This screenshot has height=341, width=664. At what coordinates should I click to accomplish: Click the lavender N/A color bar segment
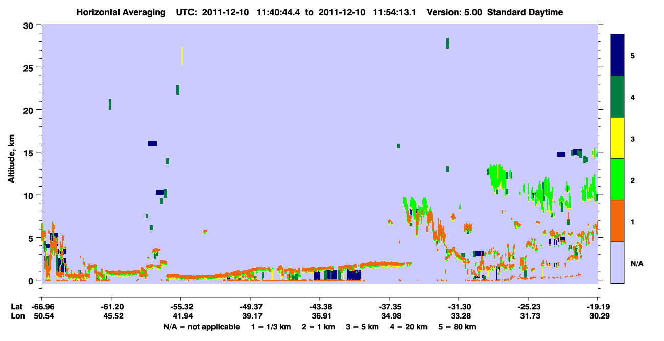[618, 262]
